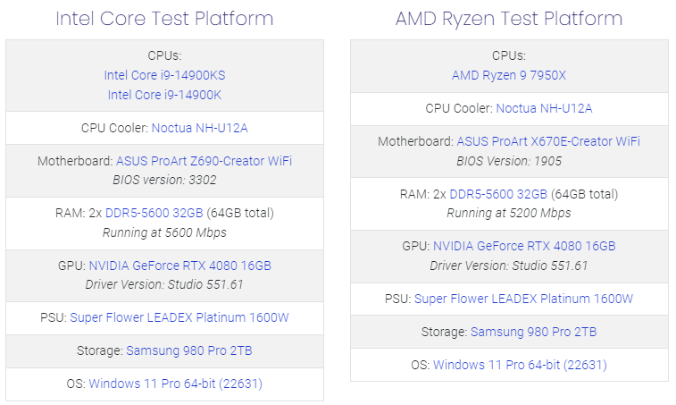Click 'Motherboard:' label in Intel table

pos(75,161)
